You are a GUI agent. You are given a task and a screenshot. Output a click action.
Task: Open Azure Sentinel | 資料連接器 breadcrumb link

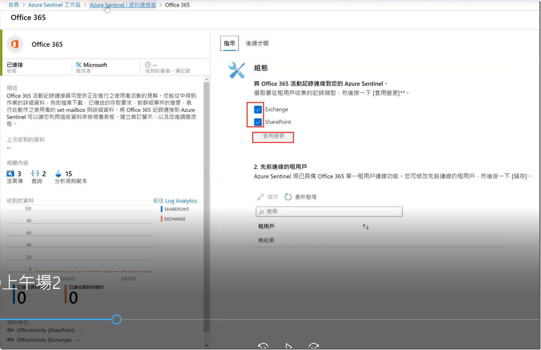click(x=123, y=5)
